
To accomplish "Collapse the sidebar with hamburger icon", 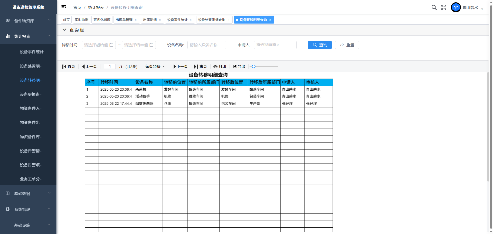I will pyautogui.click(x=64, y=7).
